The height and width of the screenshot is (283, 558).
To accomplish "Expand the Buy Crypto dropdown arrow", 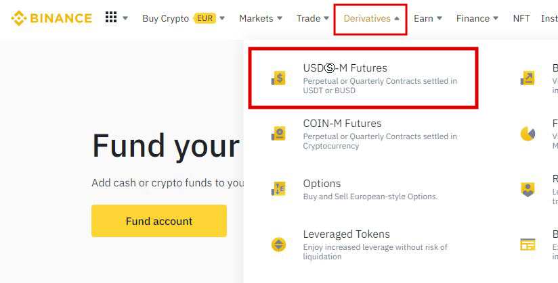I will pyautogui.click(x=222, y=18).
